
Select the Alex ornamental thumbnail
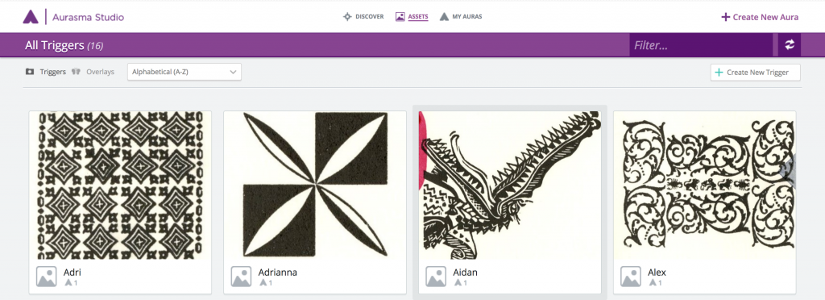(704, 185)
